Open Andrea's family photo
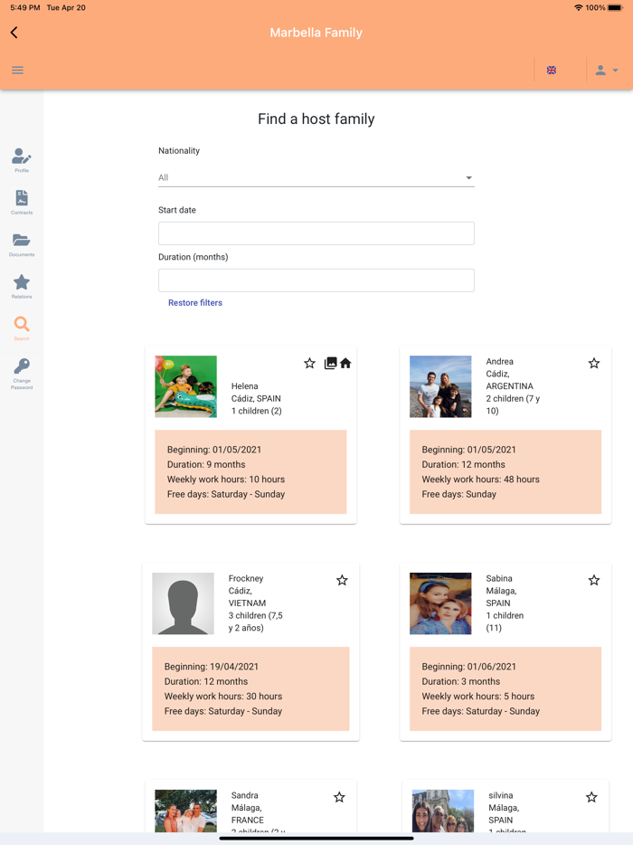The height and width of the screenshot is (845, 633). point(440,386)
